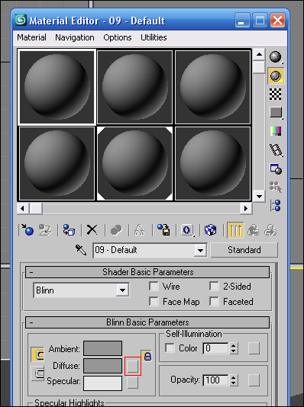Open Material Editor Options icon
This screenshot has width=304, height=407.
(276, 168)
